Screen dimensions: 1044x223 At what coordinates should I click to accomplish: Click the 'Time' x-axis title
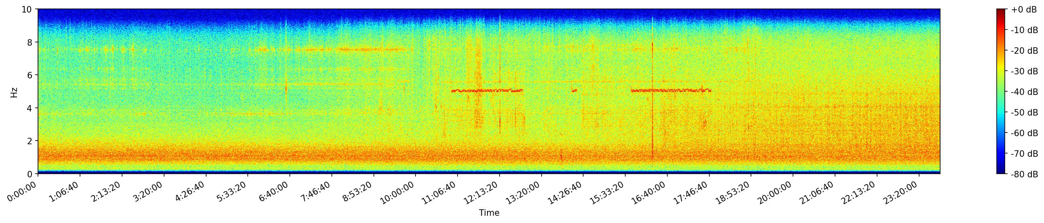point(489,213)
